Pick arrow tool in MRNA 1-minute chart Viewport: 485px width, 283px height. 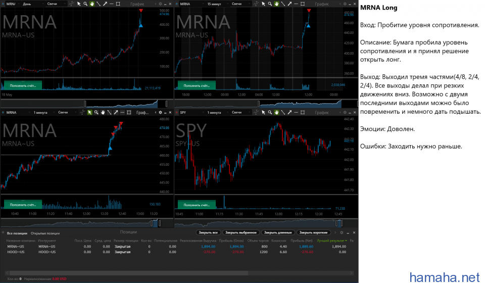point(116,112)
